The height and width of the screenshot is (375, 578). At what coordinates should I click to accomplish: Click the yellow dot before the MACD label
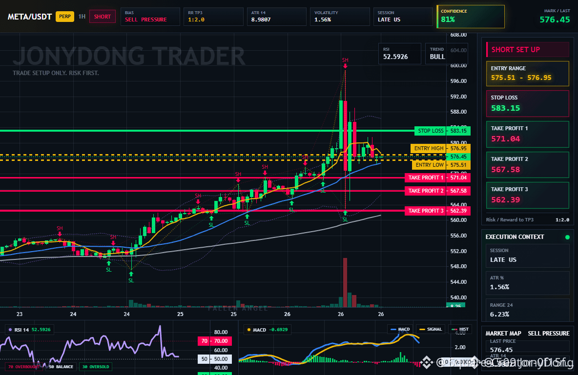(249, 330)
